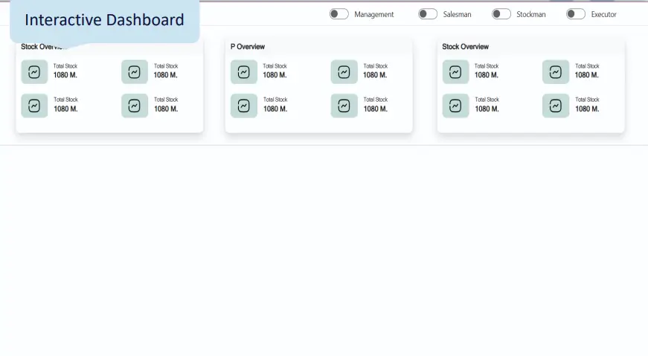Click the P Overview card heading

point(248,47)
